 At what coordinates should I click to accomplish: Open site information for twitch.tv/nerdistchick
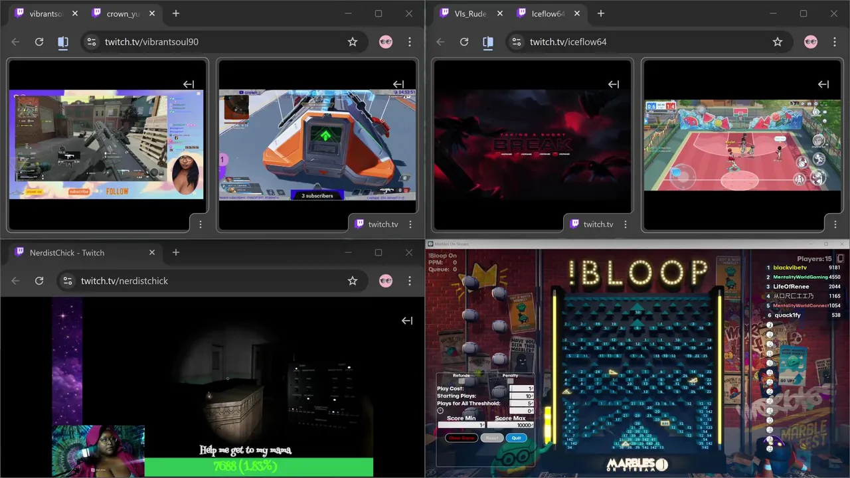(x=68, y=281)
